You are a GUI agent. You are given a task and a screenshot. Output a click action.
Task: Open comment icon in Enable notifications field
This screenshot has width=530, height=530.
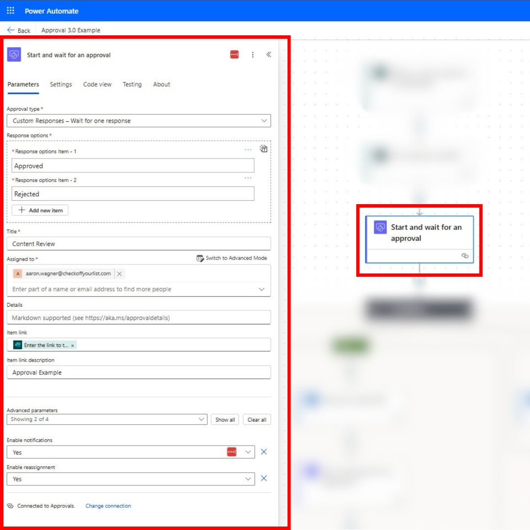[232, 452]
